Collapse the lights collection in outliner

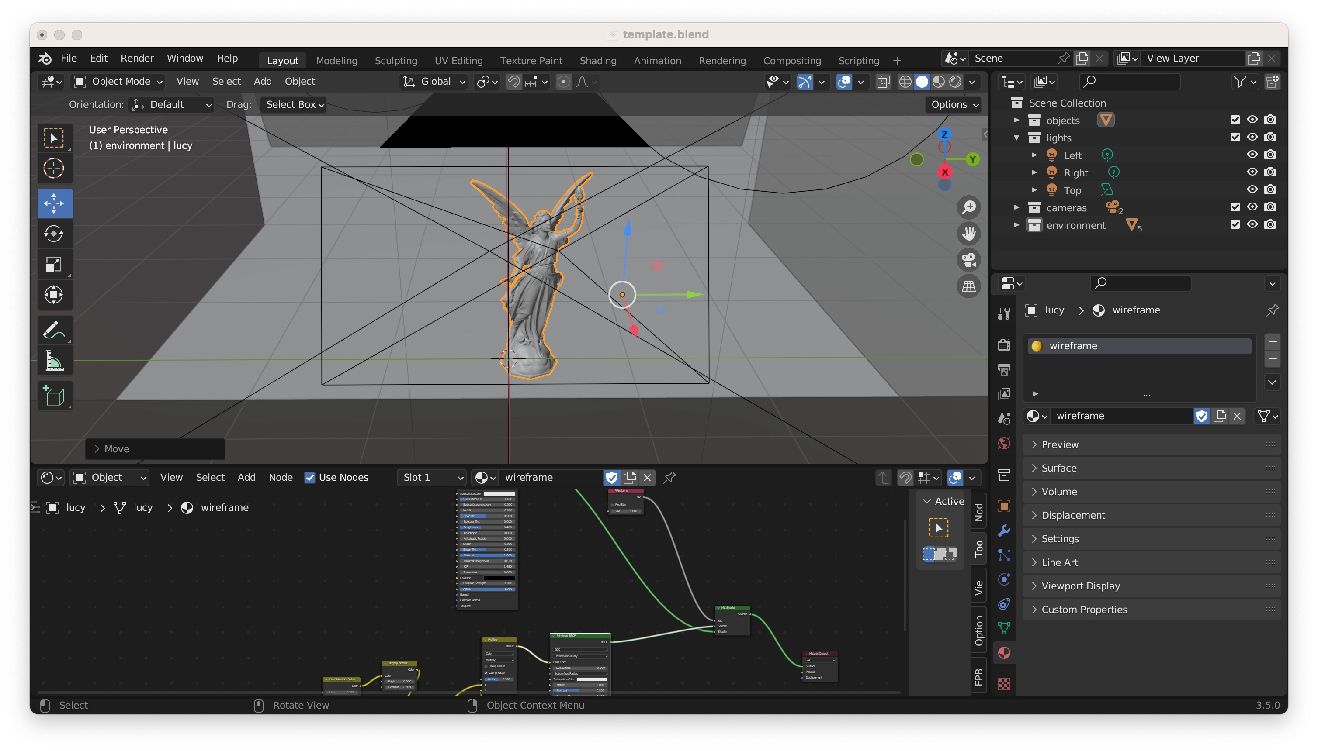(x=1016, y=138)
